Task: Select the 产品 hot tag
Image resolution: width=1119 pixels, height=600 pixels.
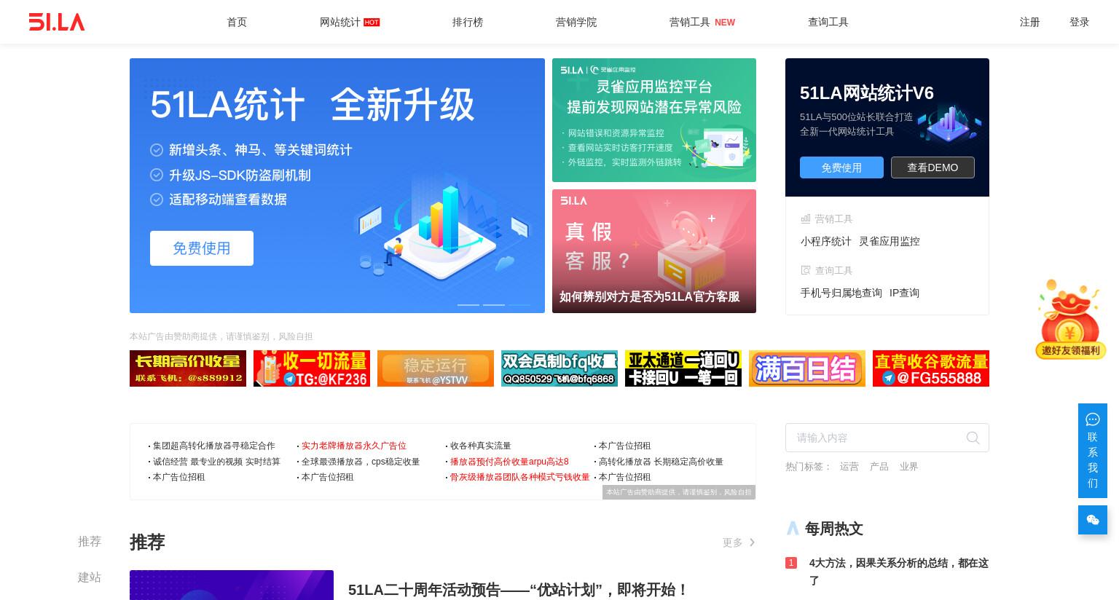Action: click(x=879, y=466)
